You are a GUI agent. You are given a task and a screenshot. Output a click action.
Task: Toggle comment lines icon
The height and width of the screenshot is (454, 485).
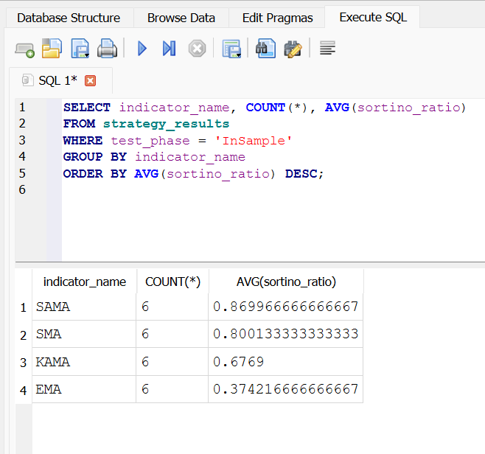point(327,48)
